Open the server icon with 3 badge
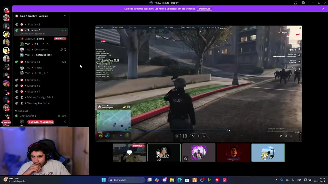This screenshot has height=184, width=328. pos(6,34)
